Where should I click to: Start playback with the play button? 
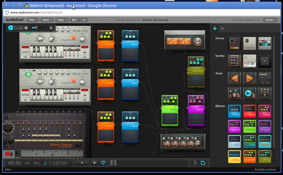tap(82, 163)
